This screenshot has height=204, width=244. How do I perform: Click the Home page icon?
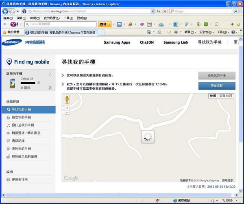(149, 32)
